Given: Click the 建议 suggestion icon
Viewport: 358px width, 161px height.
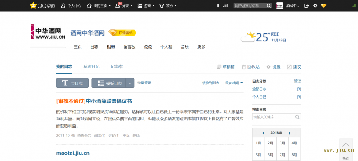Looking at the screenshot, I should [x=289, y=67].
